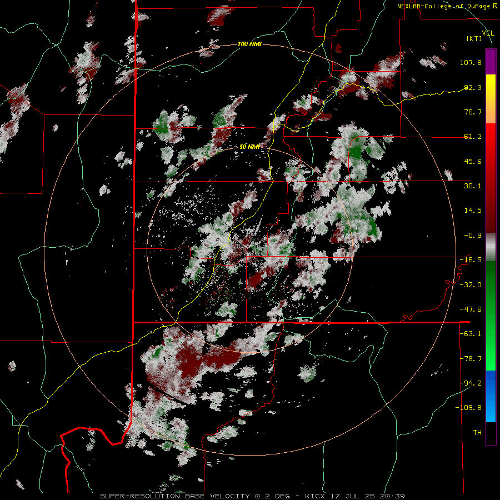Click the -16.5 scale value
500x500 pixels.
pos(471,260)
